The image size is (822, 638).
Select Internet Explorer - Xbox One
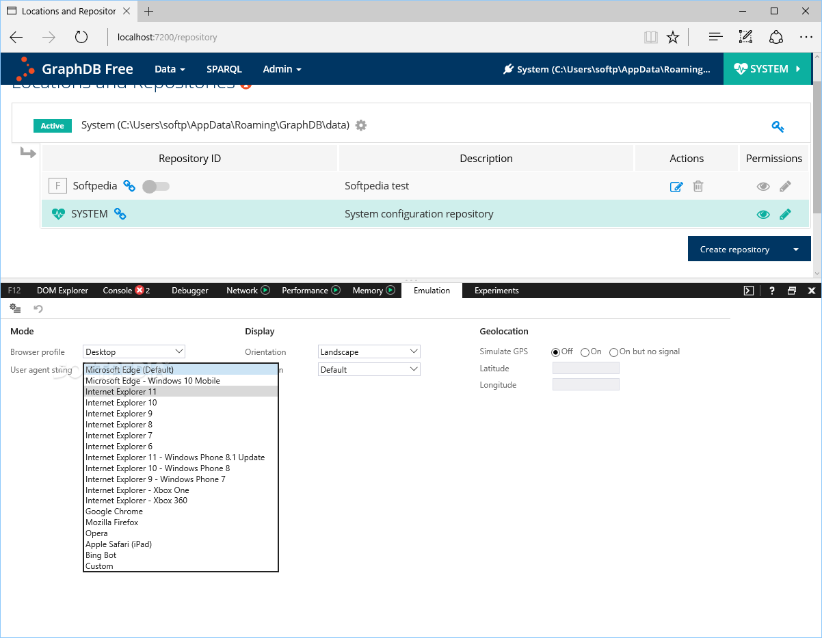(181, 490)
